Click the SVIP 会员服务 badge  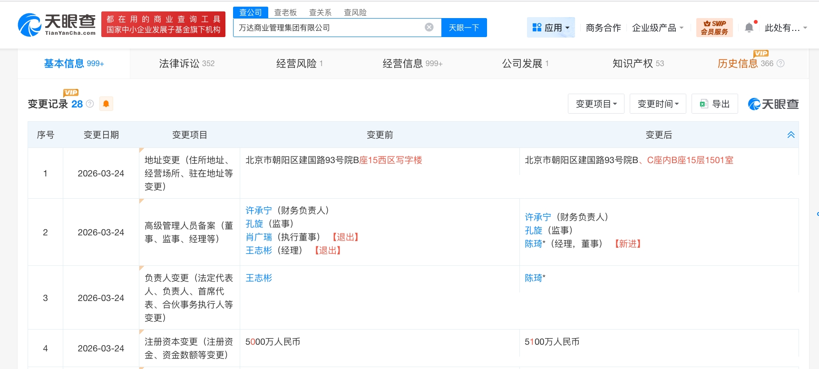(714, 28)
